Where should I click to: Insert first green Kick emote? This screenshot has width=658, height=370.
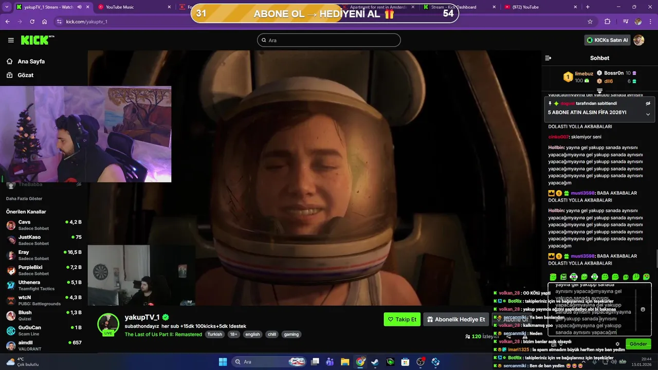point(553,277)
